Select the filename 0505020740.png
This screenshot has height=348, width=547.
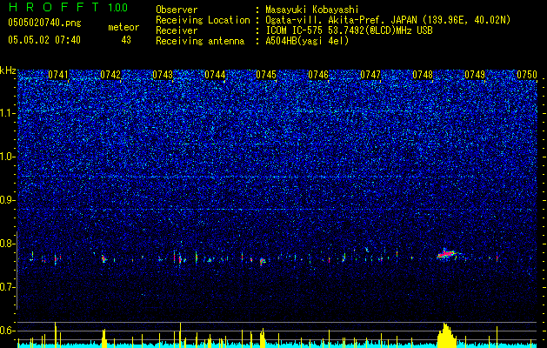tap(44, 23)
